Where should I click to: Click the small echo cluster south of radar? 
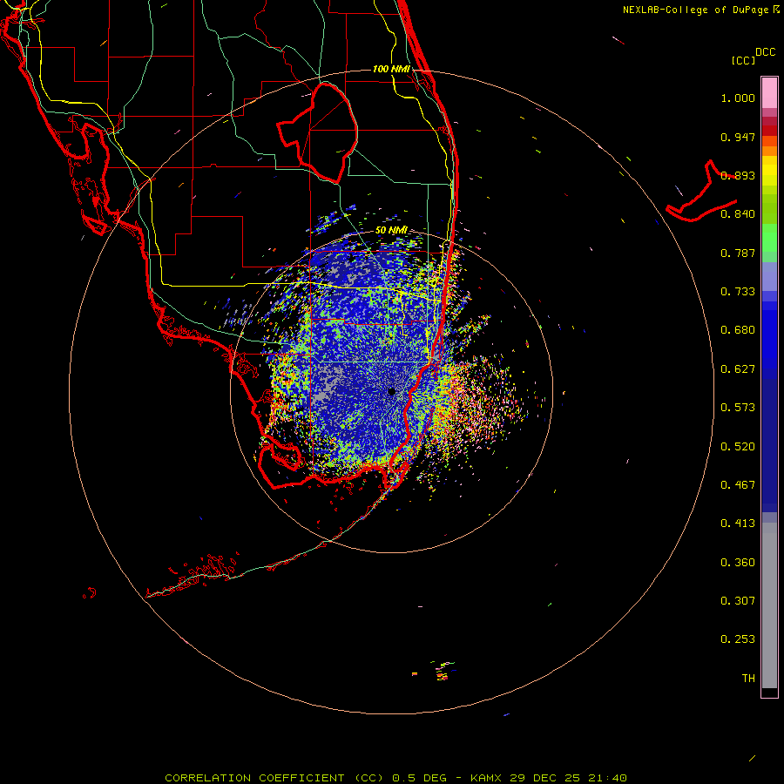[x=443, y=671]
